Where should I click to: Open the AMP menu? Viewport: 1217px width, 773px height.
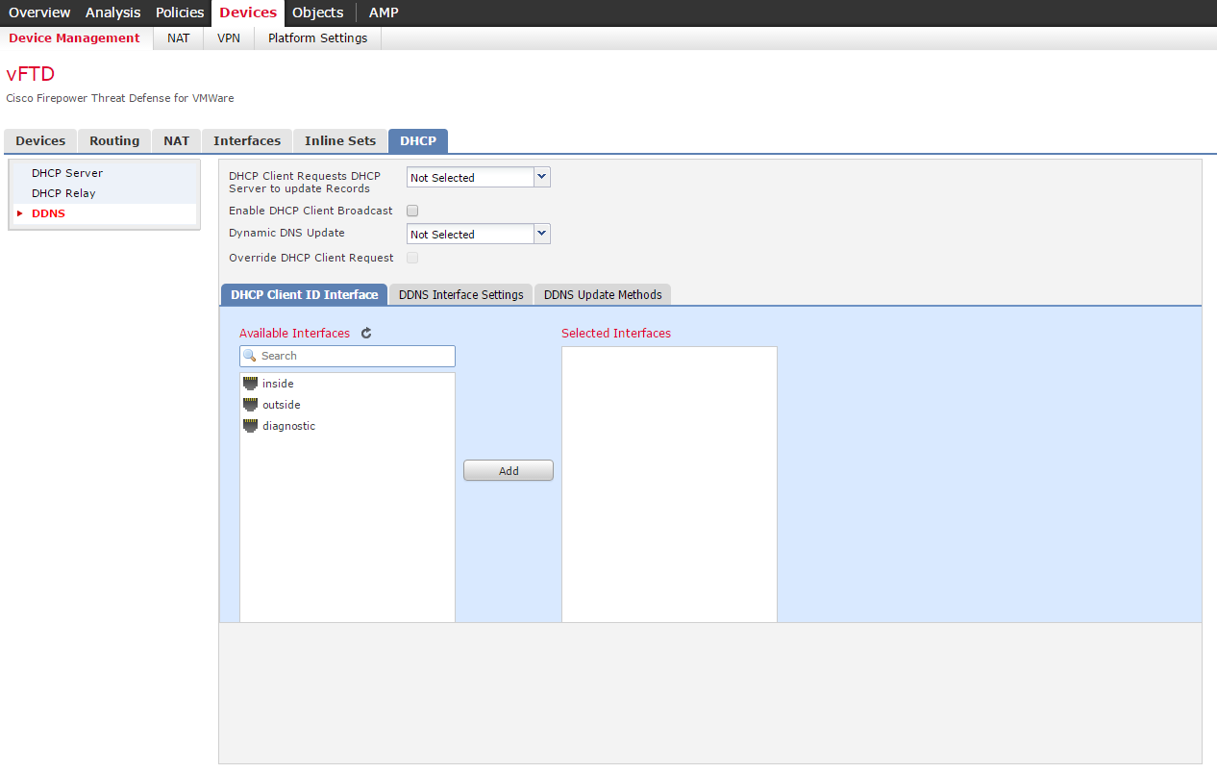point(384,12)
